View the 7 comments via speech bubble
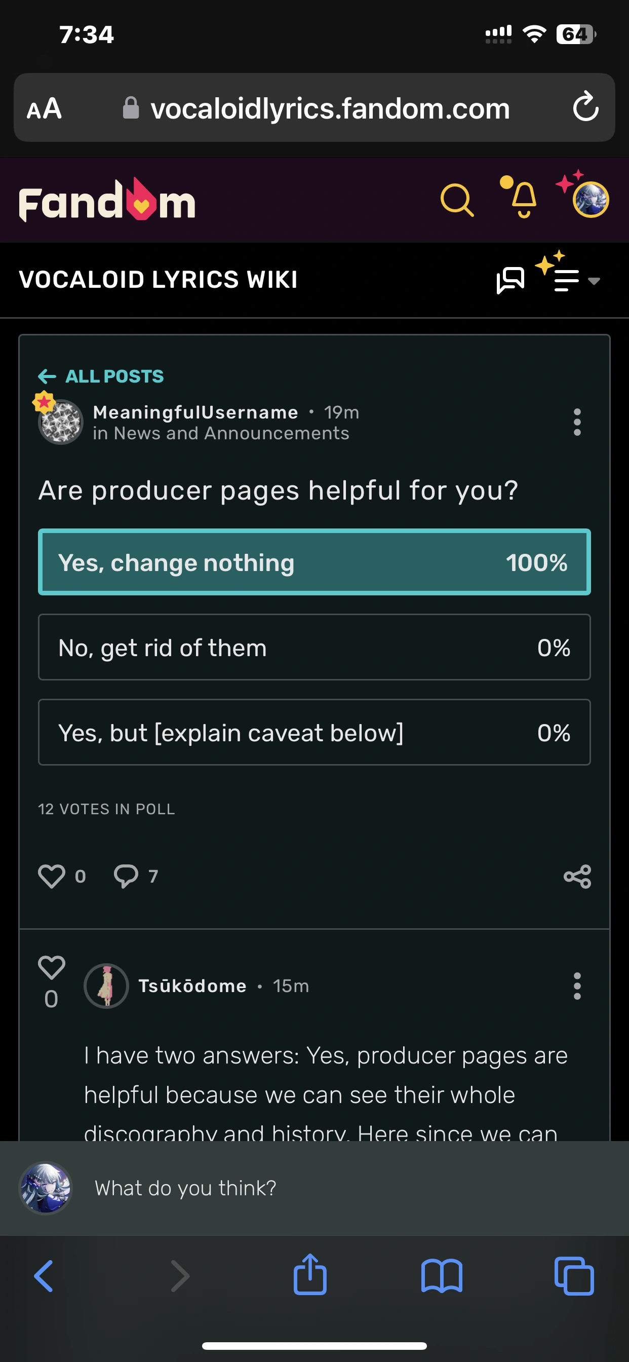Screen dimensions: 629x1362 126,876
